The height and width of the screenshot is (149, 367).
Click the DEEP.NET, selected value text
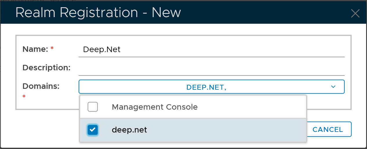coord(206,87)
